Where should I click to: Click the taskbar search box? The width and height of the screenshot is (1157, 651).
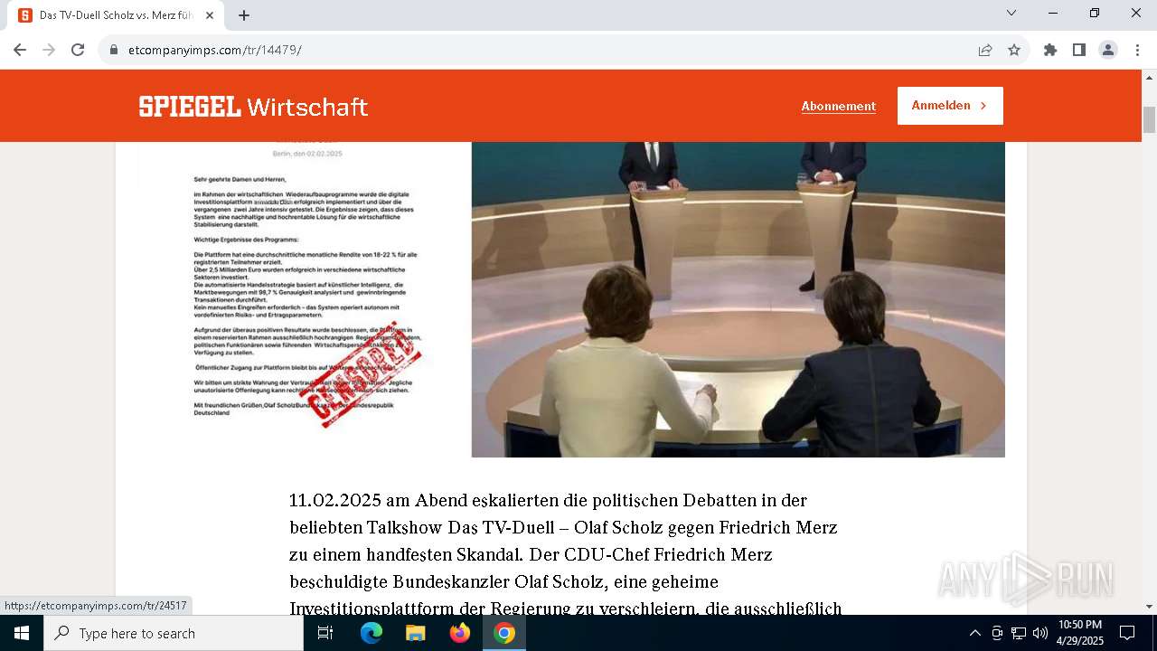tap(174, 633)
